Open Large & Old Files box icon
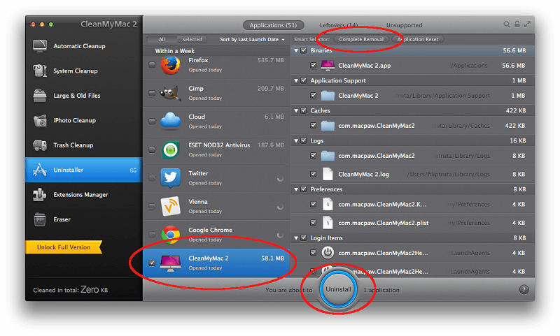Viewport: 560px width, 336px height. 40,96
